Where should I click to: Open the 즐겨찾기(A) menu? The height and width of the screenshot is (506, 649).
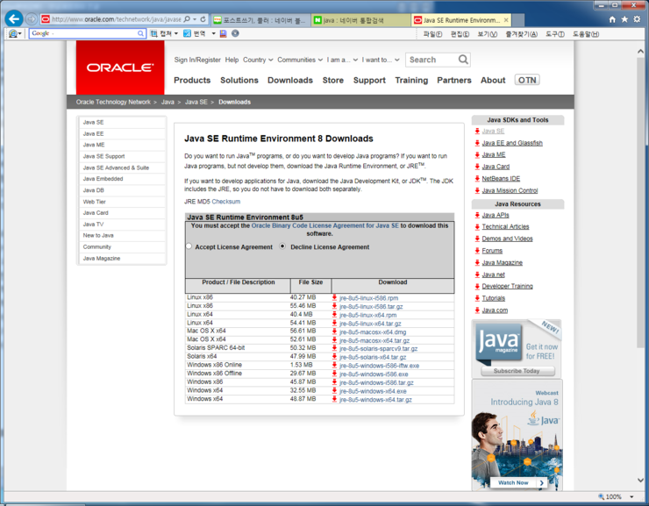pos(521,34)
